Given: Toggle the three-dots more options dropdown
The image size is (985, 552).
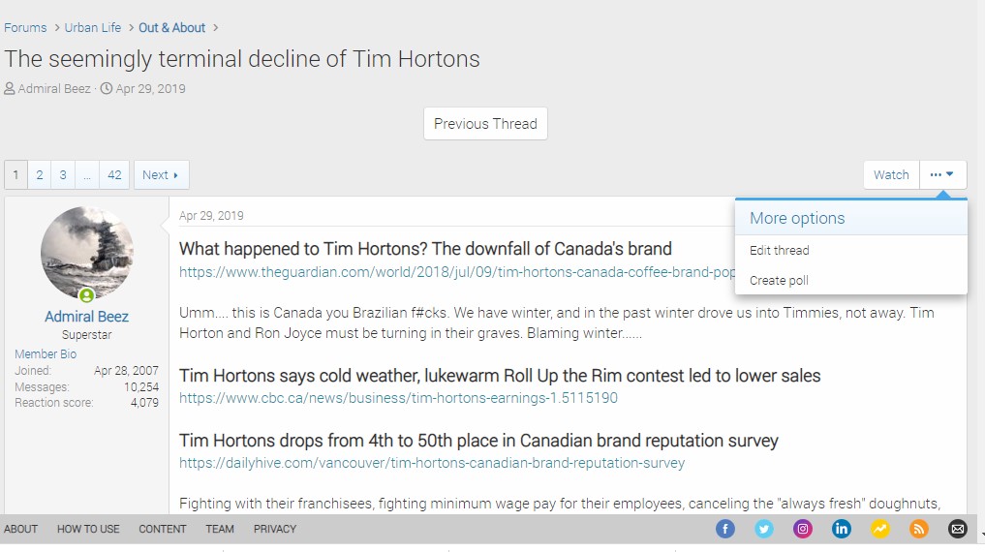Looking at the screenshot, I should click(942, 175).
